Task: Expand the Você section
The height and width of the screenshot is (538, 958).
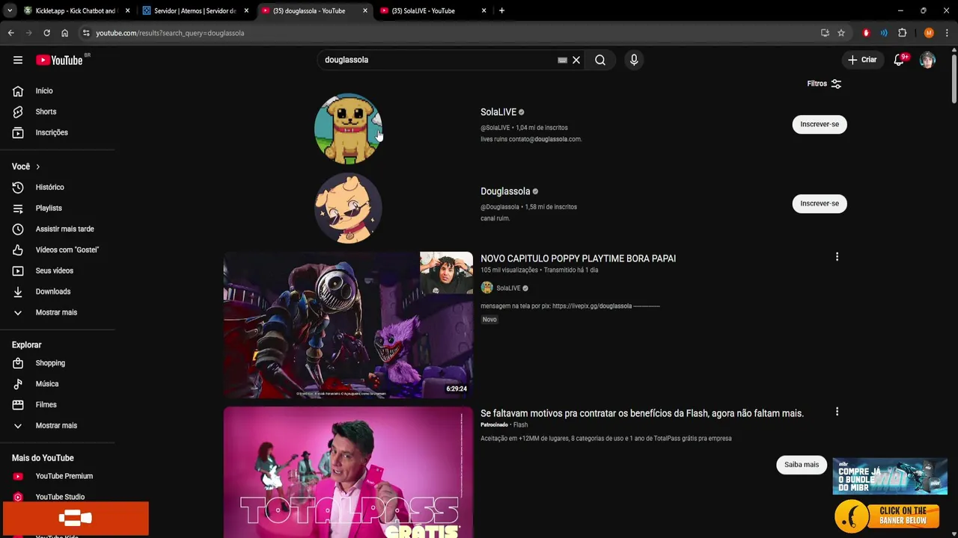Action: [x=26, y=167]
